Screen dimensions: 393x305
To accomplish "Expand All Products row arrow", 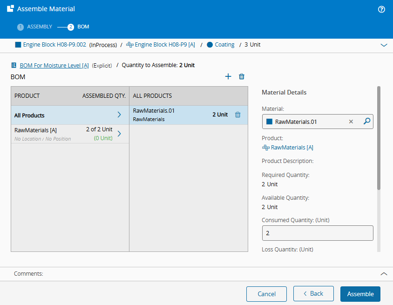I will (119, 115).
